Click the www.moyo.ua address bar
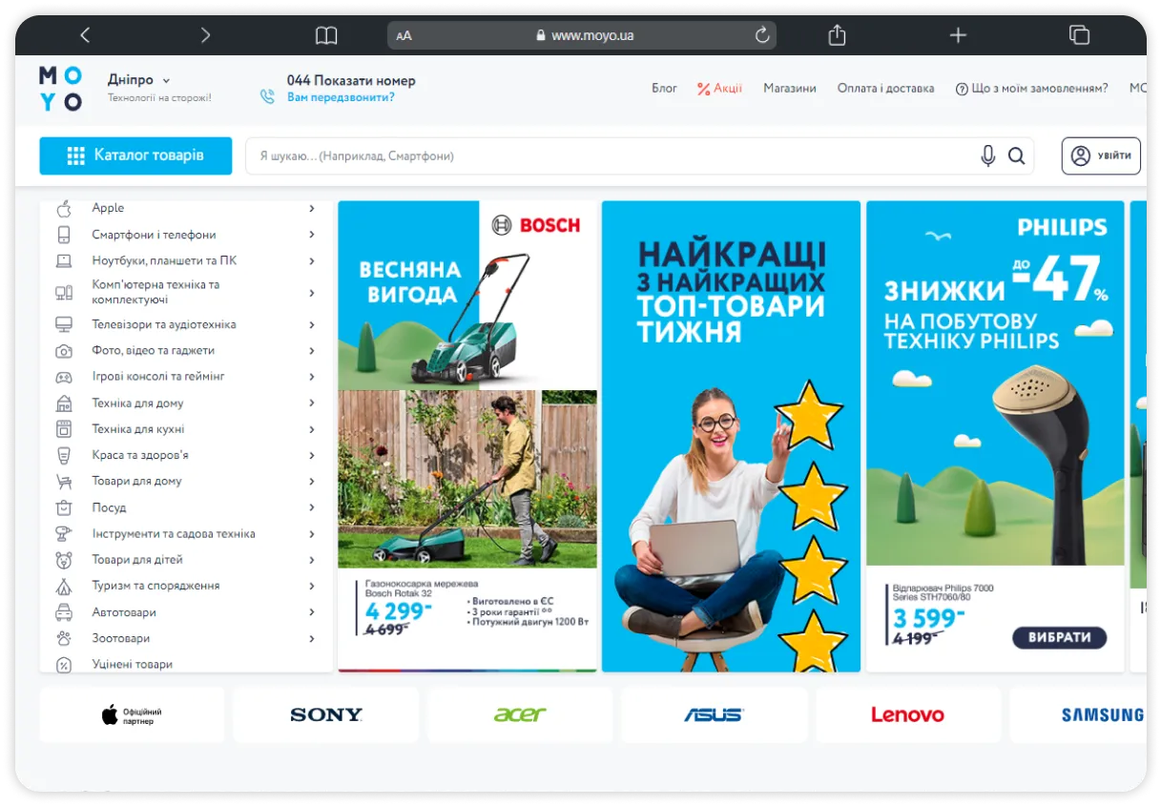Viewport: 1161px width, 806px height. pos(582,35)
